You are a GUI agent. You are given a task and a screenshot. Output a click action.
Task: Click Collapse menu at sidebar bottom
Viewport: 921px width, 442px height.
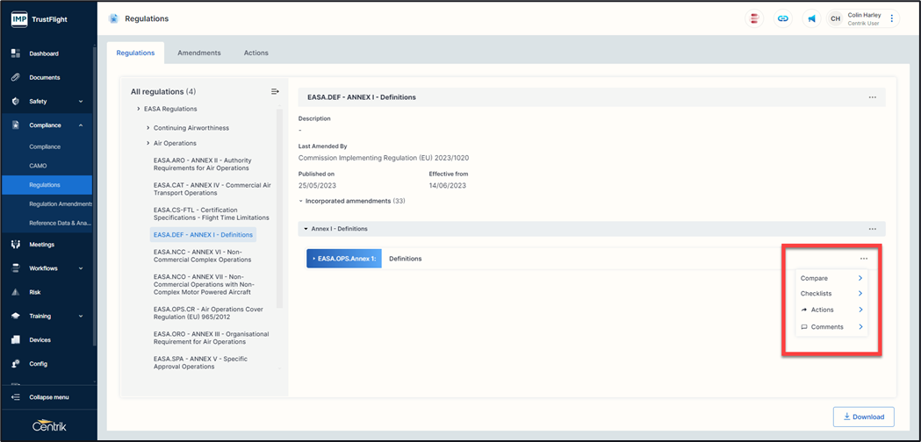tap(48, 397)
